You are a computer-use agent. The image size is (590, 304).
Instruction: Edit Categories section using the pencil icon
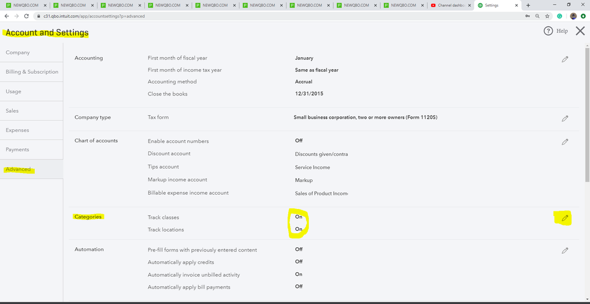coord(565,218)
